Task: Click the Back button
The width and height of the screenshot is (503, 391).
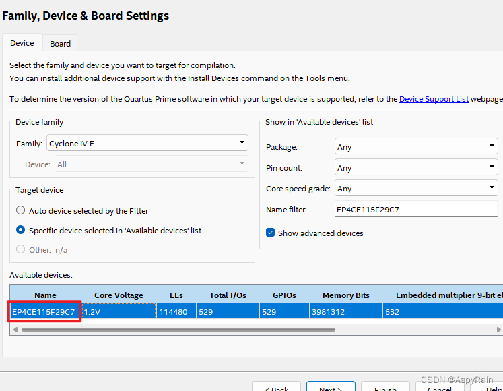Action: tap(276, 386)
